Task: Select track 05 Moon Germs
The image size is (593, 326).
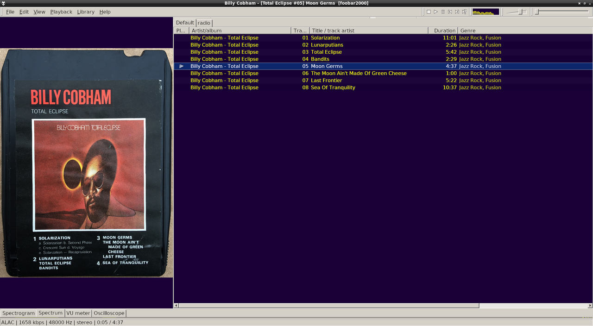Action: coord(383,66)
